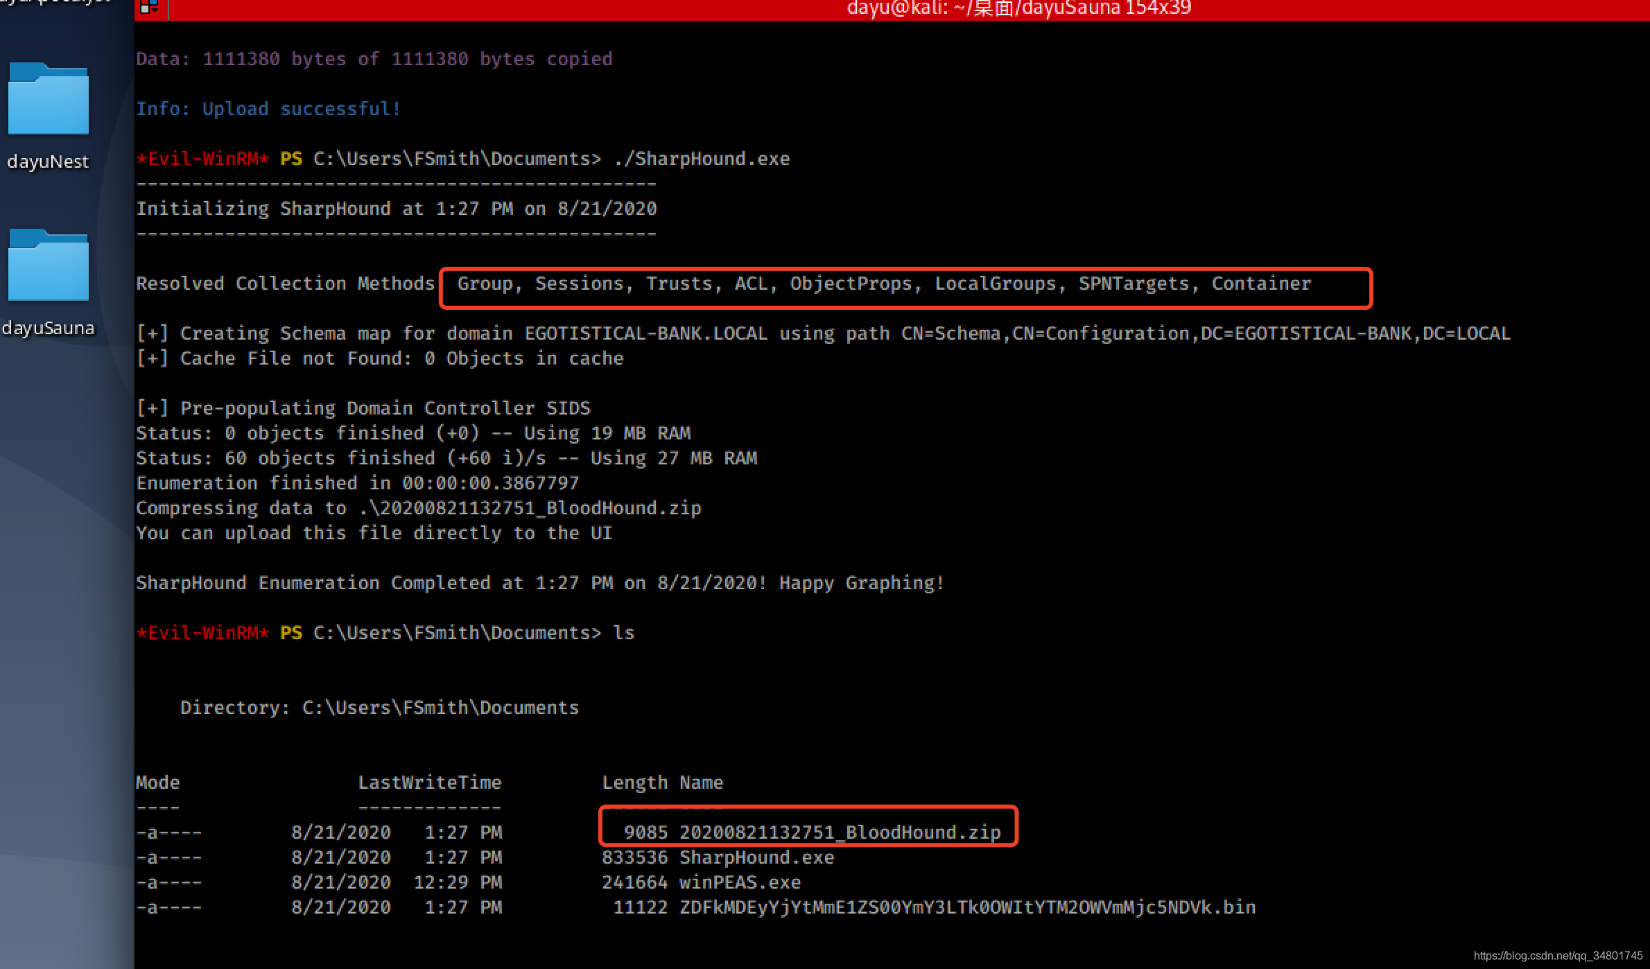
Task: Select the 'Data: 1111380 bytes' copied line
Action: click(374, 59)
